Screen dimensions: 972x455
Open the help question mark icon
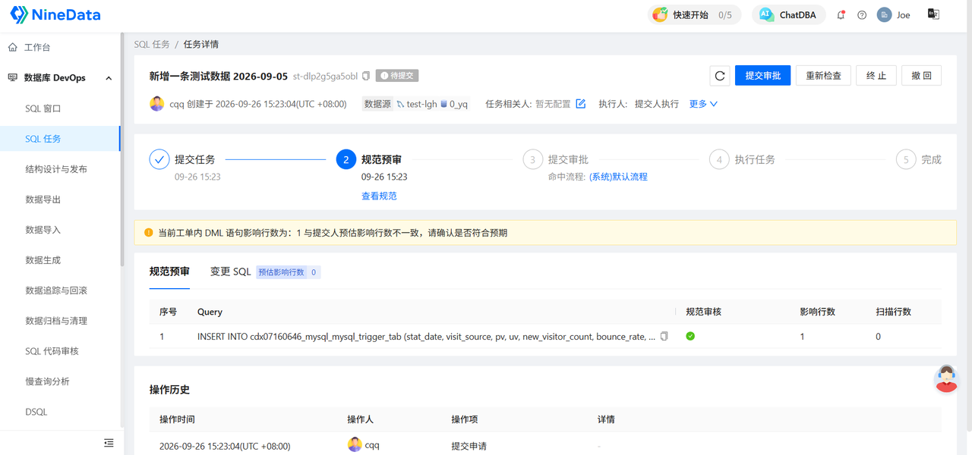(862, 15)
